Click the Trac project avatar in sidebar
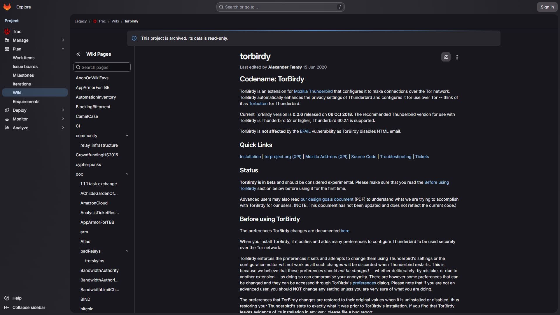This screenshot has height=315, width=560. coord(7,32)
